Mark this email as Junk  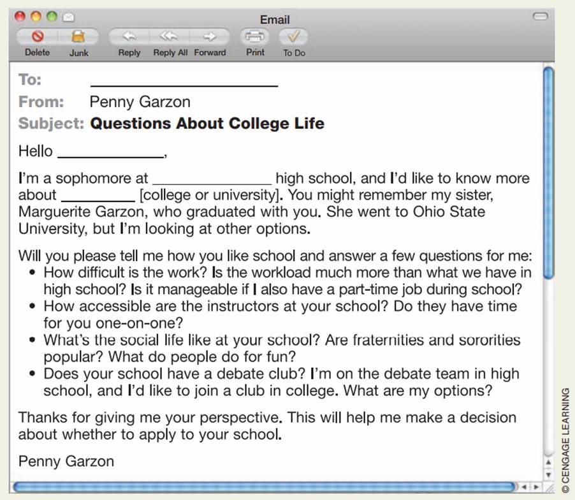(78, 36)
